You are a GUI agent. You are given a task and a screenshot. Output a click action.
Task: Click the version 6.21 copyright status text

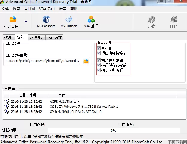(82, 142)
